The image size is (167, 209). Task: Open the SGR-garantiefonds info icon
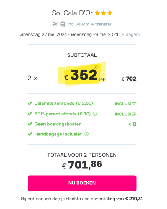coord(95,114)
